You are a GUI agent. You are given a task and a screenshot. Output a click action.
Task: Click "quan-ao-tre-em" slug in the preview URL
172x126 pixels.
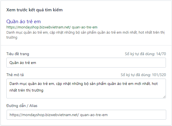84,27
